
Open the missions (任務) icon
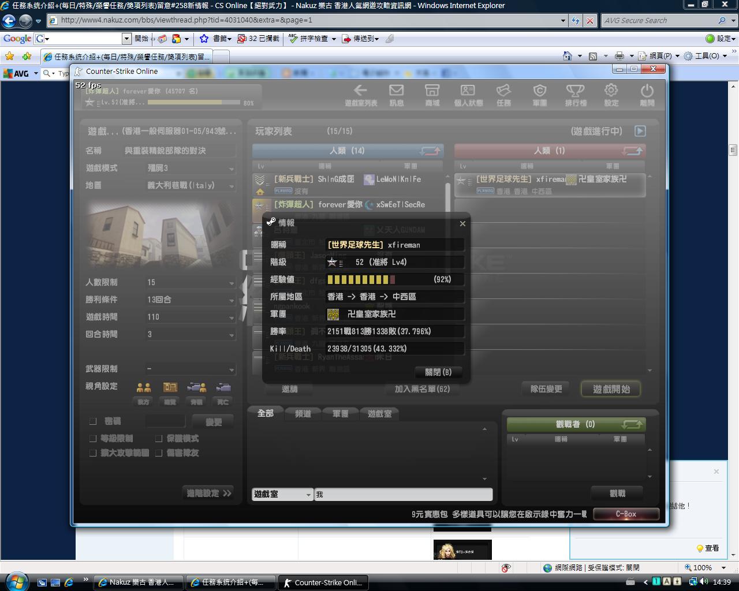pyautogui.click(x=503, y=95)
